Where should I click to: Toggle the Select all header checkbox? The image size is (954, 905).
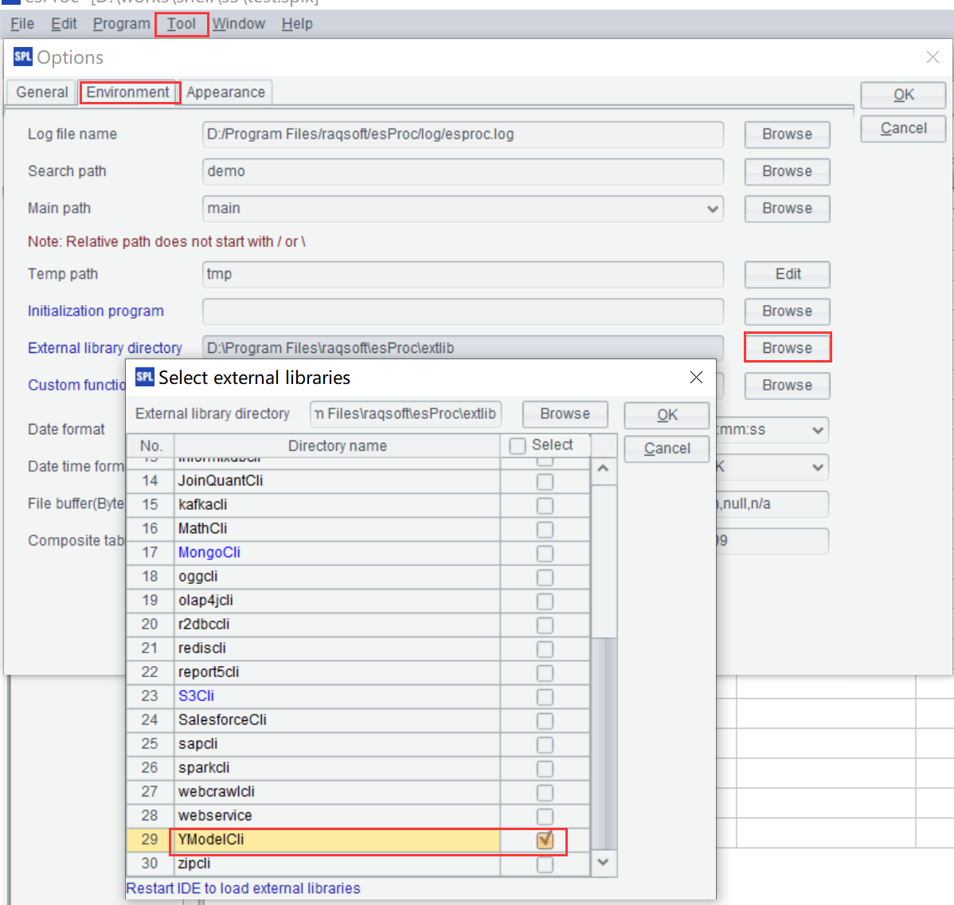(x=518, y=445)
